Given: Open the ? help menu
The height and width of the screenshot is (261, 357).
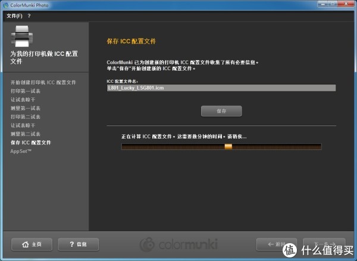Looking at the screenshot, I should [29, 16].
